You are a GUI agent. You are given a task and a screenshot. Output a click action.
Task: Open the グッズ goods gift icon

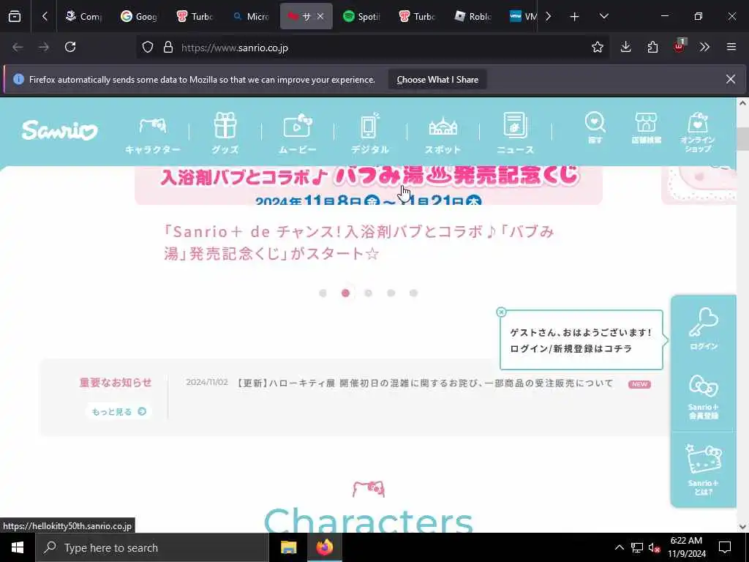(x=225, y=134)
